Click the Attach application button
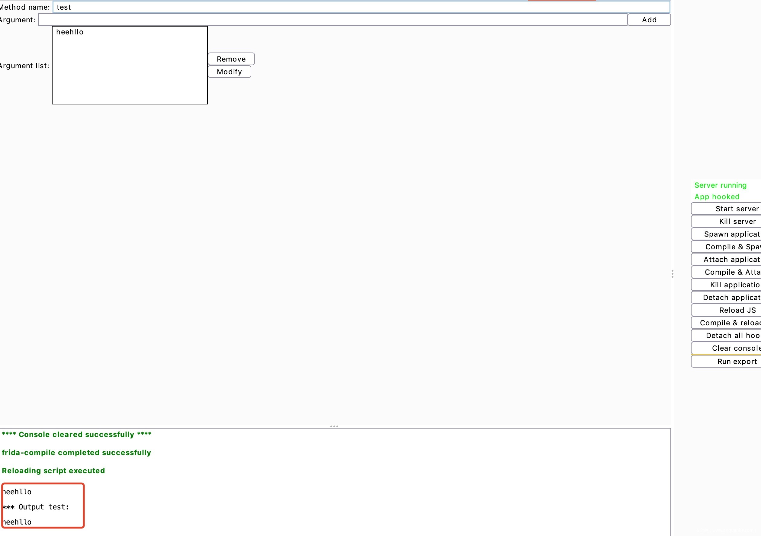Screen dimensions: 761x536 pos(729,259)
